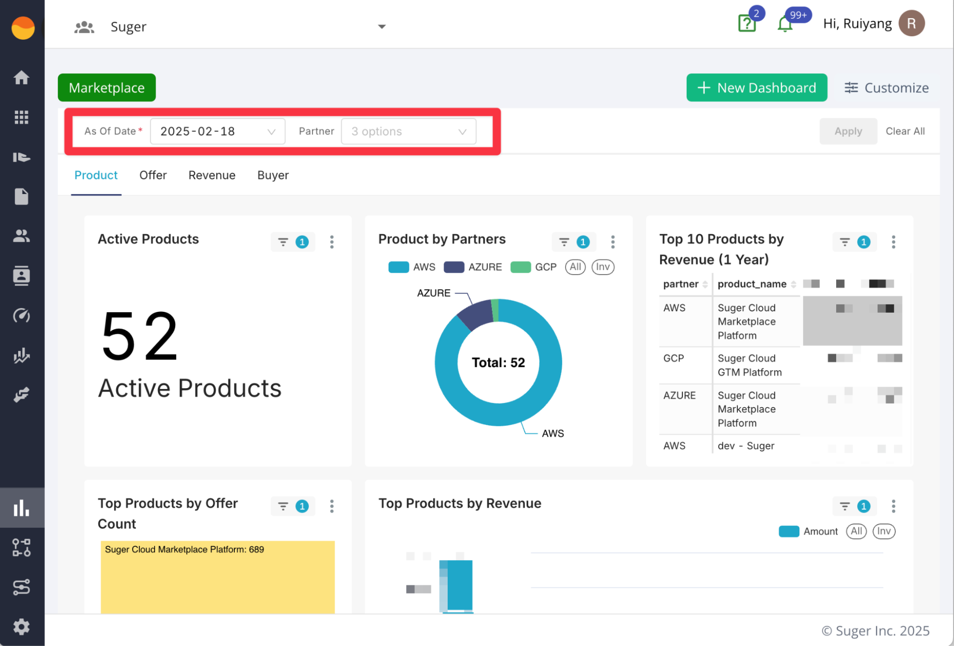Screen dimensions: 954x646
Task: Click the AWS color swatch in legend
Action: point(398,267)
